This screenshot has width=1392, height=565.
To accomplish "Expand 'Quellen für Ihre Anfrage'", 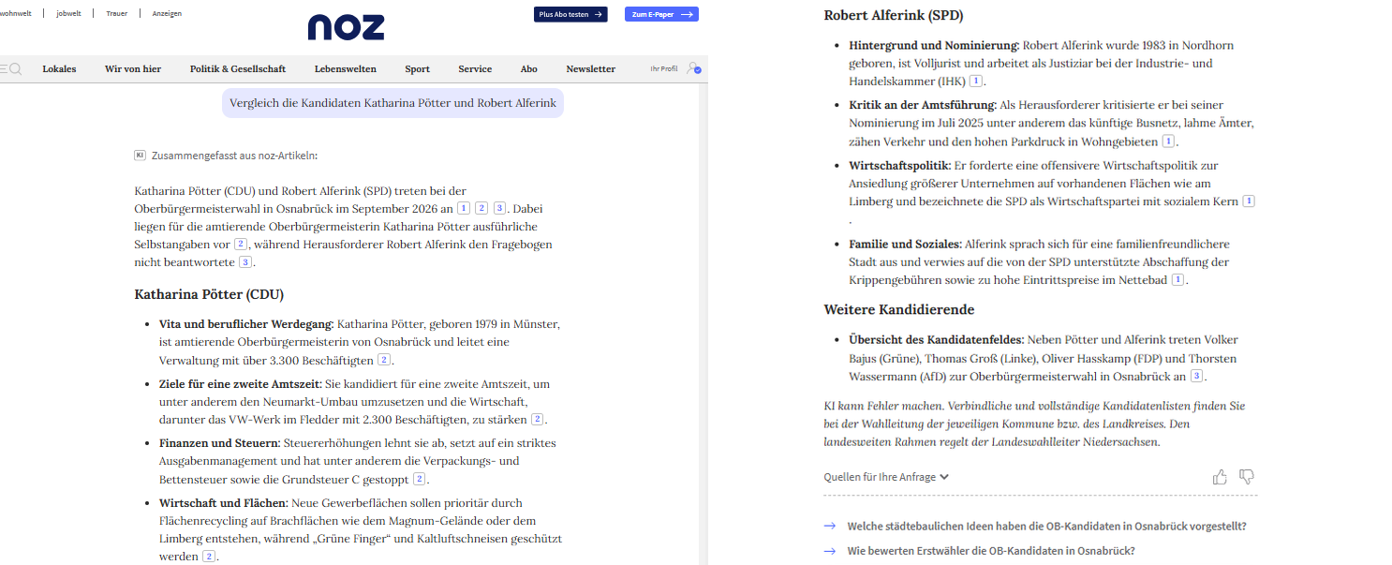I will click(886, 477).
